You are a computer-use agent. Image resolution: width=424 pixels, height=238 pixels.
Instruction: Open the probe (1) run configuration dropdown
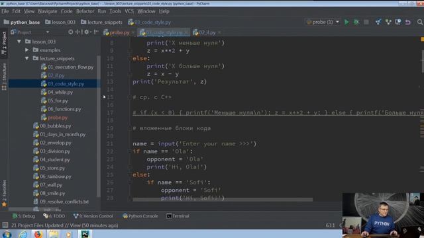[x=323, y=22]
